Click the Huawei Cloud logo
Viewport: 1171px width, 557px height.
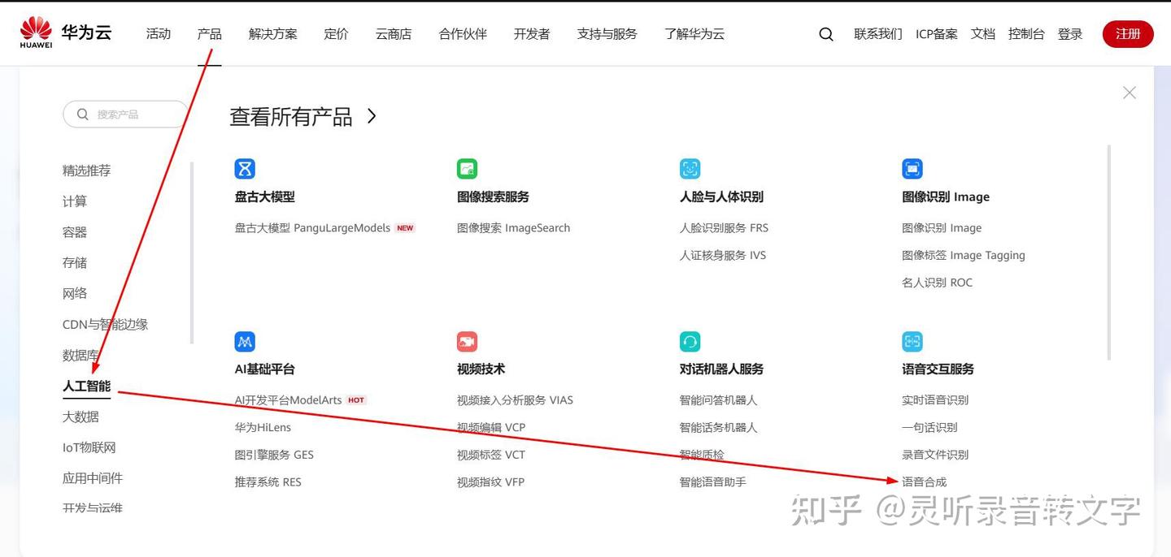[x=66, y=32]
